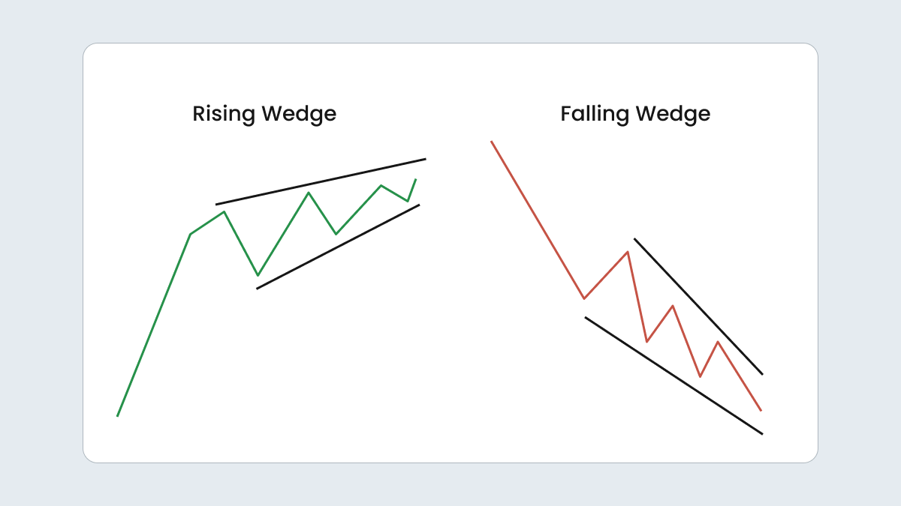Click the final bottom endpoint of the red line
The height and width of the screenshot is (506, 901).
click(761, 410)
